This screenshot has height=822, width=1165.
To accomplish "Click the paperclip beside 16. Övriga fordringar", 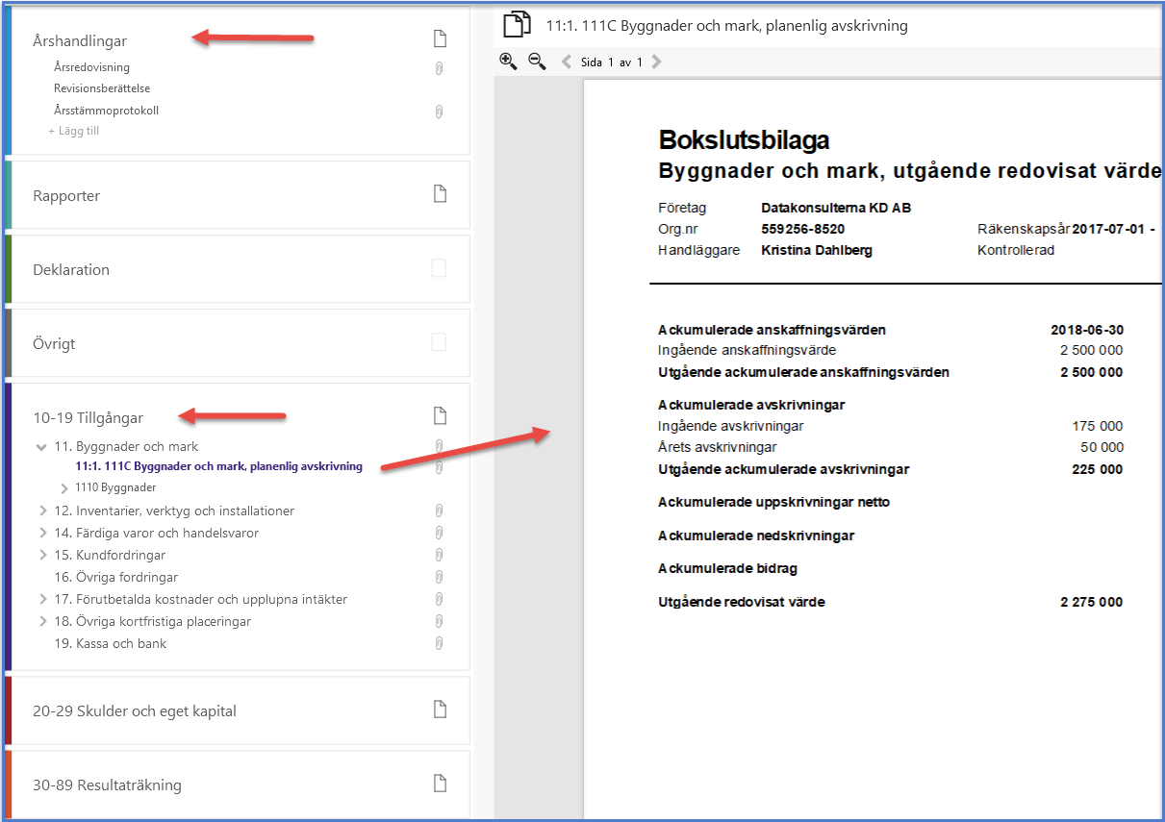I will pos(439,578).
